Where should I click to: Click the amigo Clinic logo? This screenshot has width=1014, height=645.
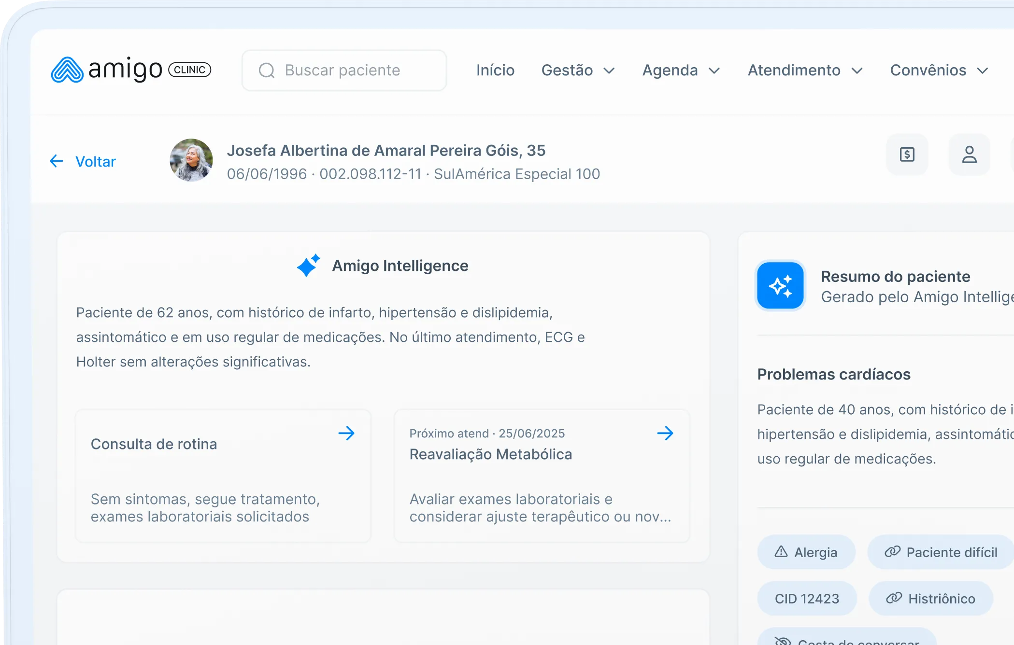click(130, 70)
